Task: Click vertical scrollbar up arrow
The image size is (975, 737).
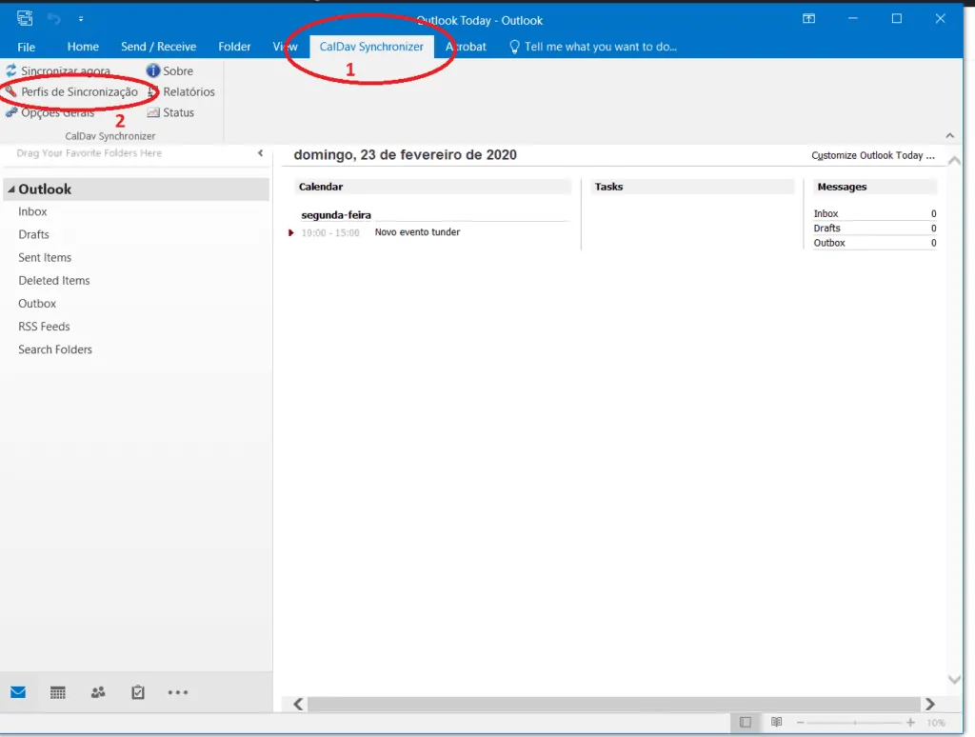Action: pyautogui.click(x=954, y=161)
